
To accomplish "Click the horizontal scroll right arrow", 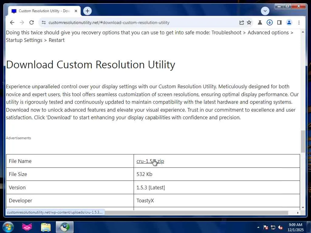I will (x=298, y=213).
